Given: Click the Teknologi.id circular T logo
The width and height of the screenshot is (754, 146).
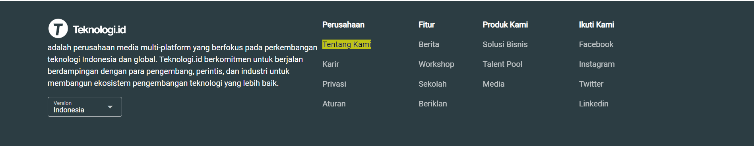Looking at the screenshot, I should pyautogui.click(x=58, y=29).
